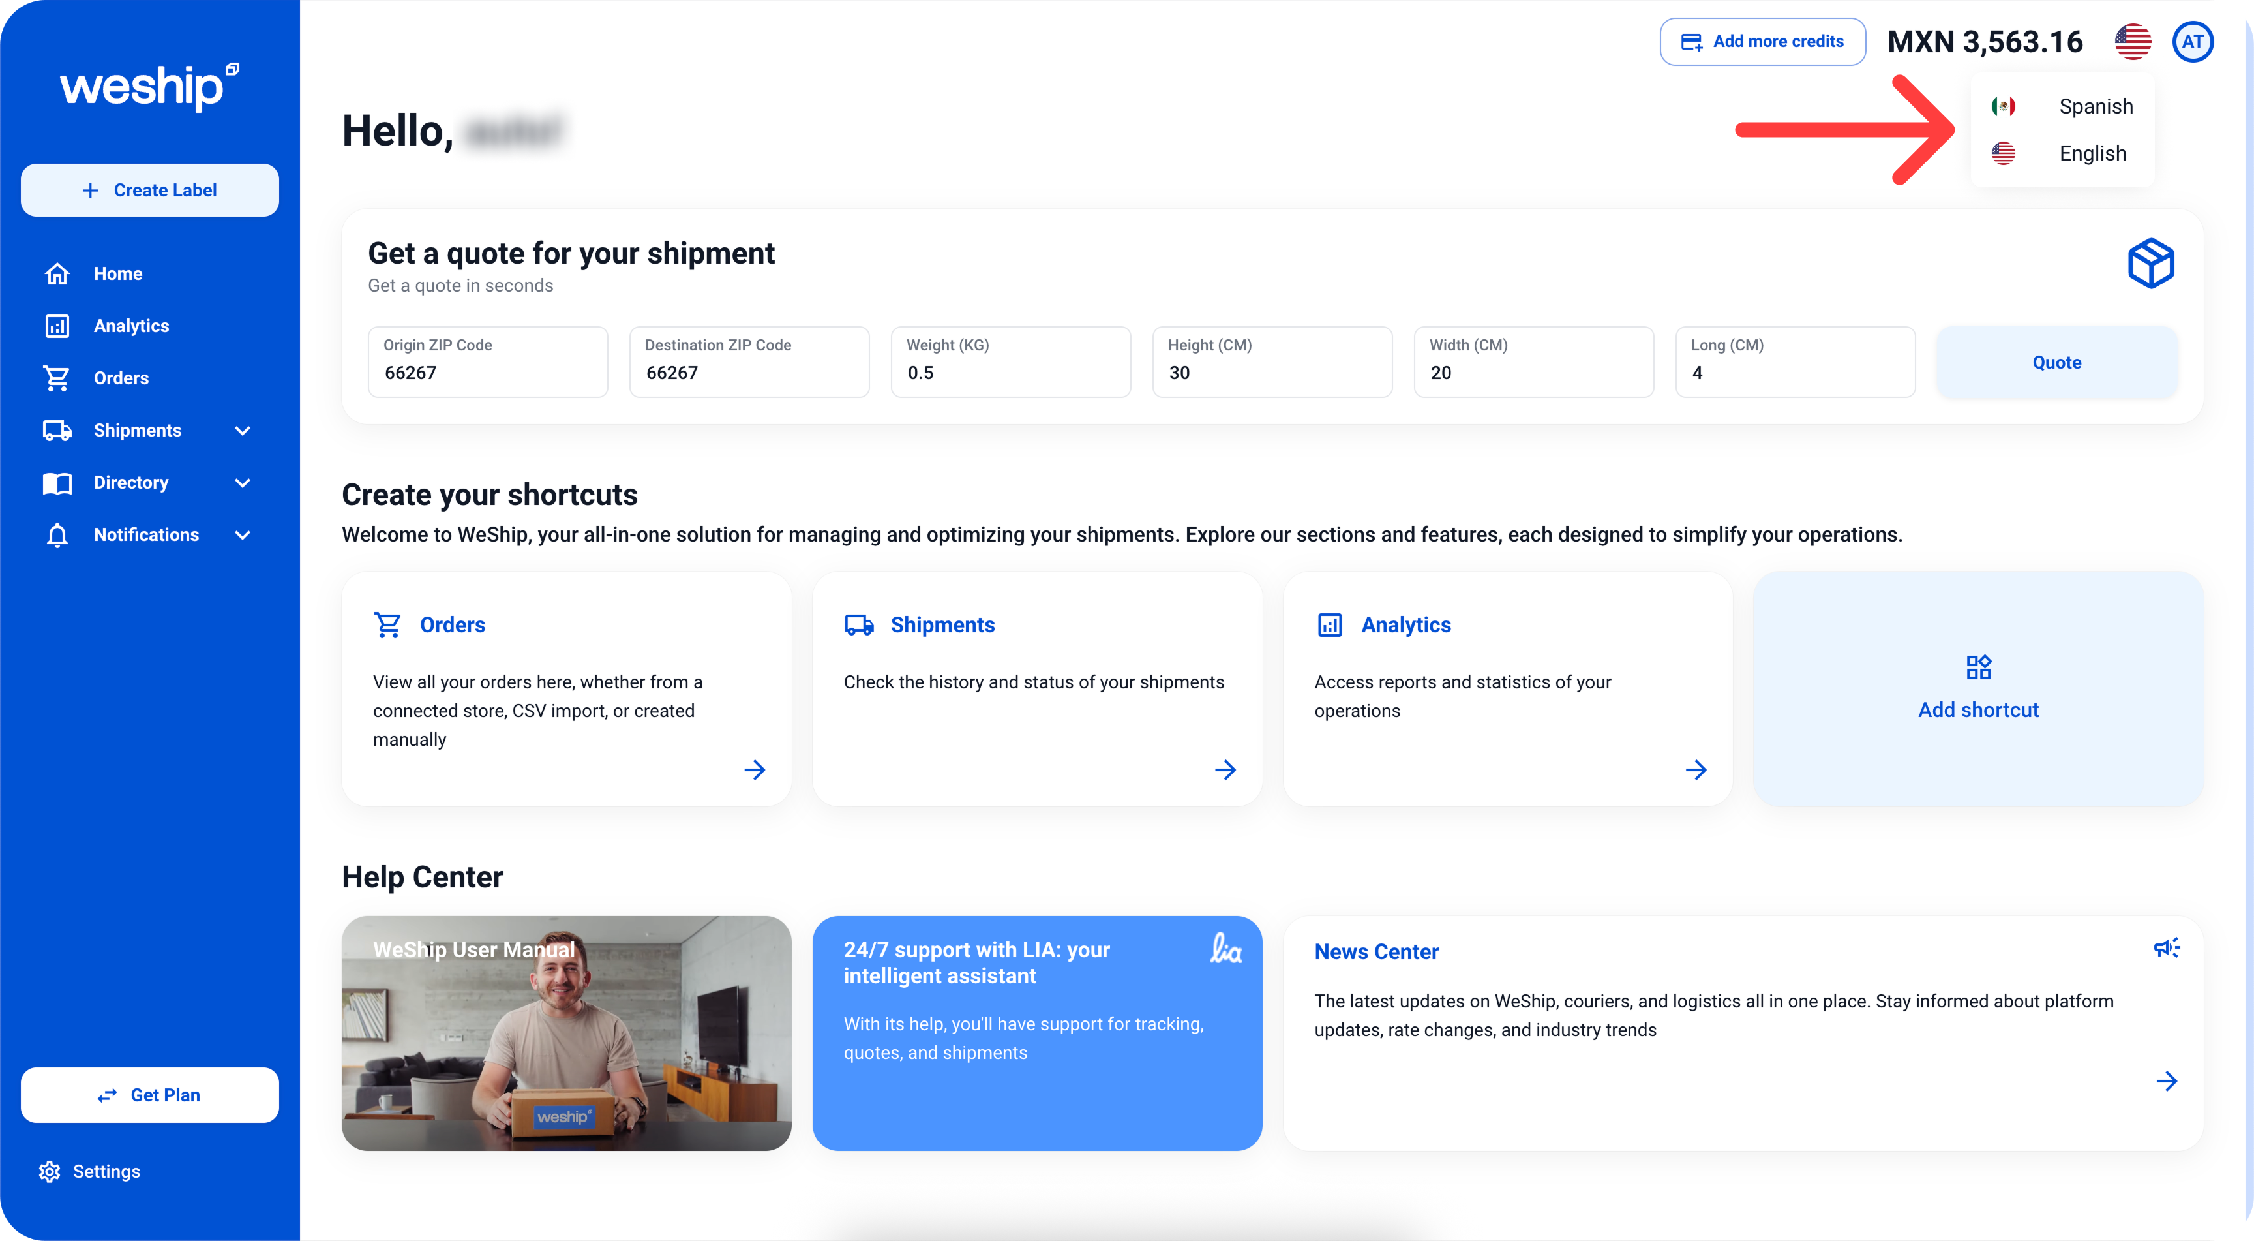Expand the Directory submenu chevron
This screenshot has width=2254, height=1241.
click(x=243, y=483)
